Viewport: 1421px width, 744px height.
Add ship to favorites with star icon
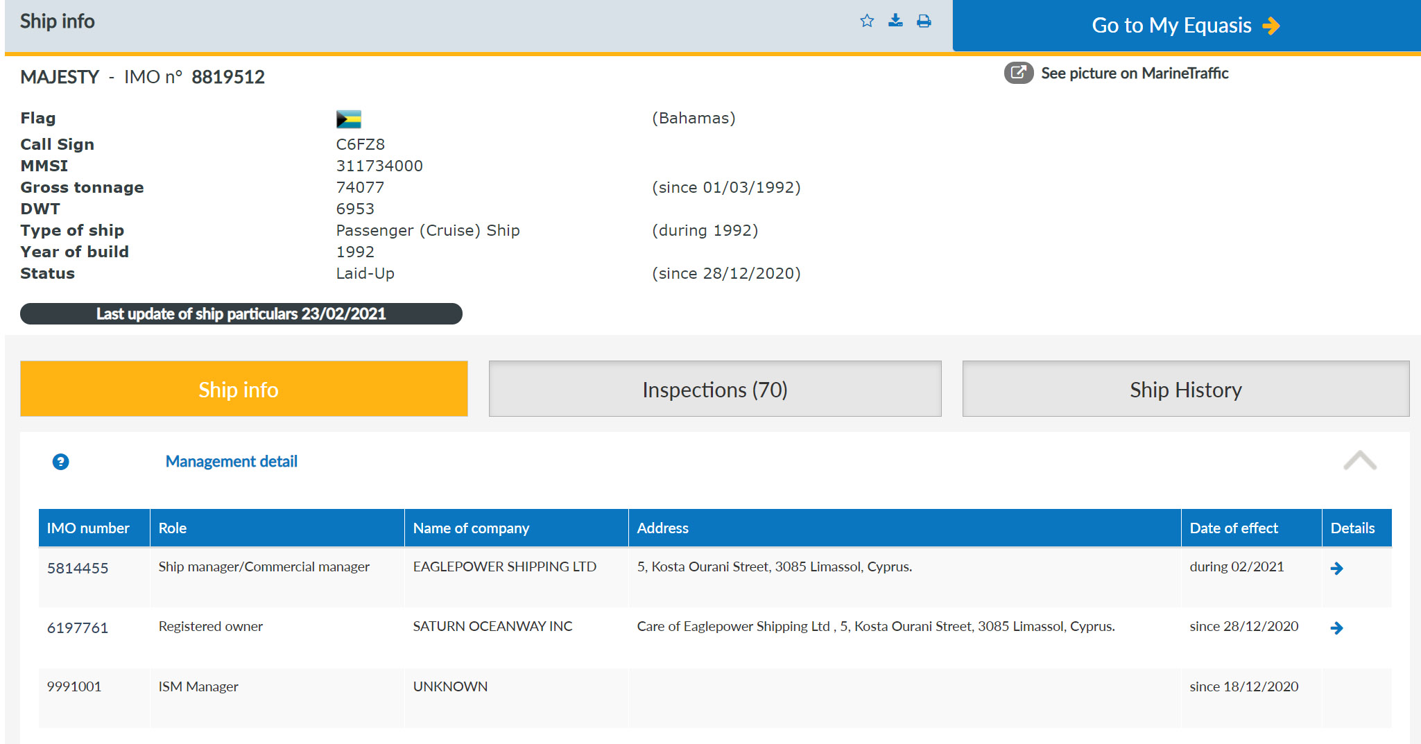pyautogui.click(x=867, y=21)
